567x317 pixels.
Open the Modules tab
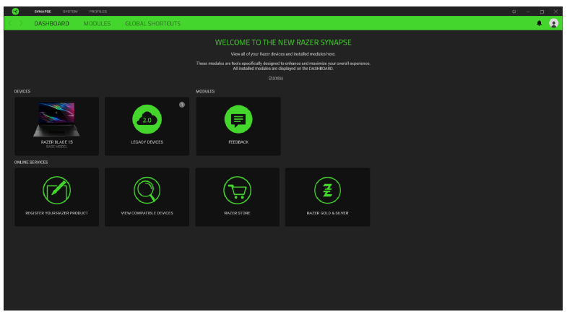(x=97, y=24)
